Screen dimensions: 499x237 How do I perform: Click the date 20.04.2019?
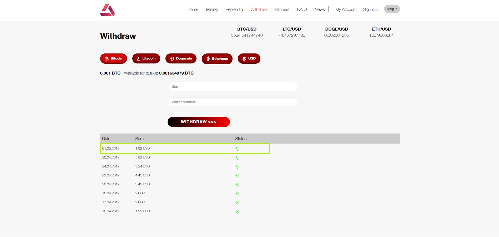[111, 184]
